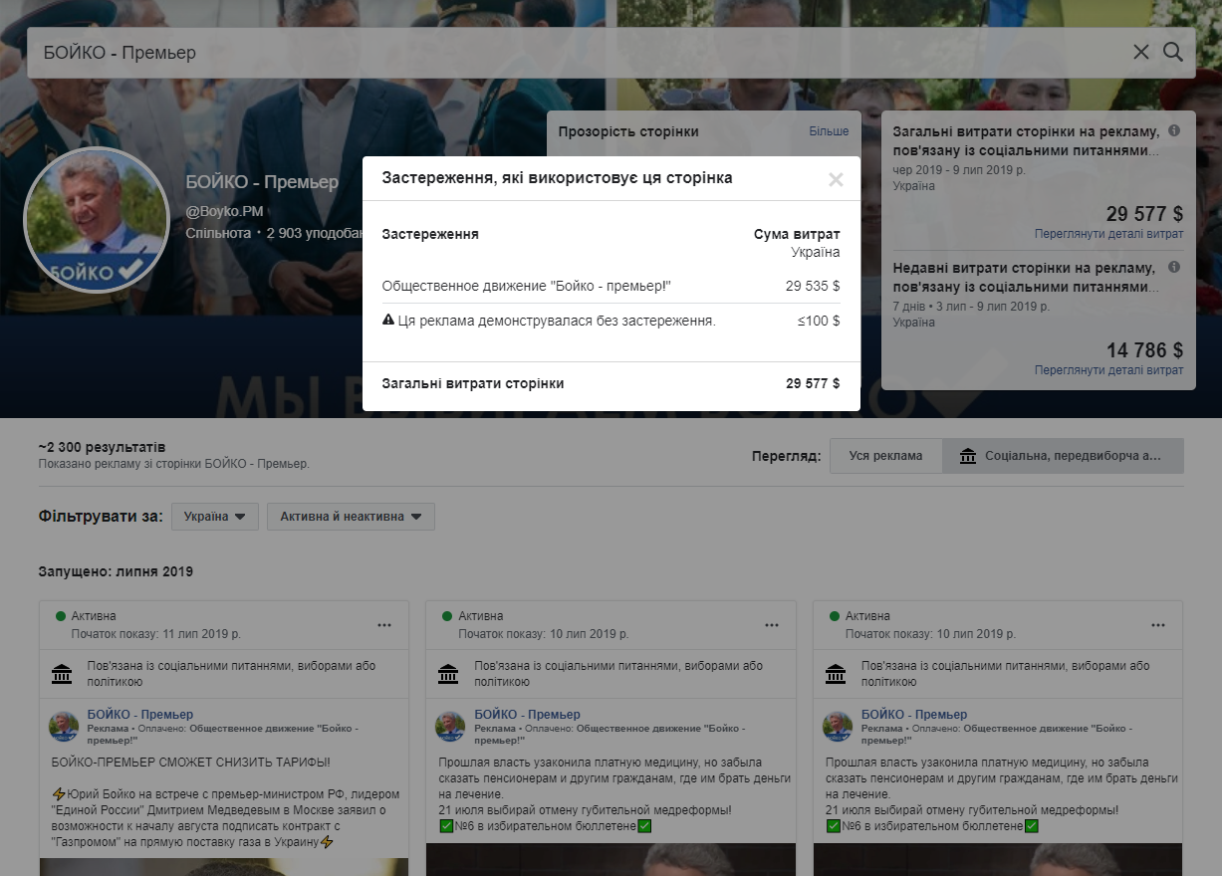Screen dimensions: 1222x876
Task: Close the disclaimers dialog
Action: point(836,179)
